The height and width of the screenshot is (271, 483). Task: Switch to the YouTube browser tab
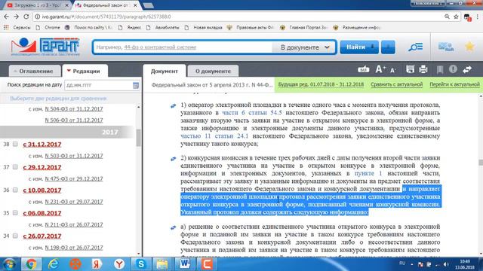click(x=37, y=5)
